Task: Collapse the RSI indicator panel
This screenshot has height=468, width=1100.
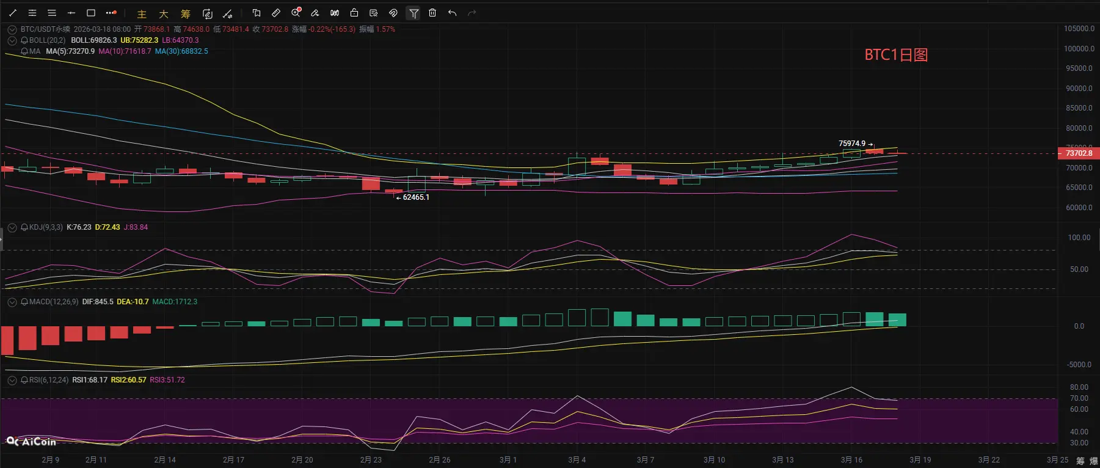Action: click(12, 380)
